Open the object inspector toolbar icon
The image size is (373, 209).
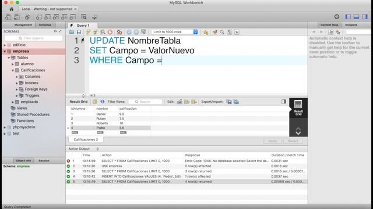27,17
